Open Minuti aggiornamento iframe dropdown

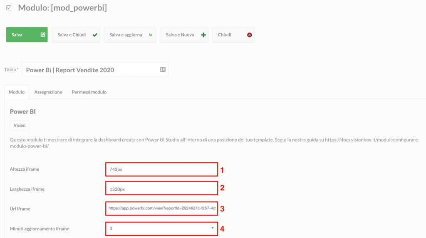161,228
